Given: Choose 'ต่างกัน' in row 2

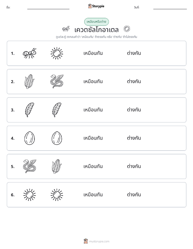Looking at the screenshot, I should coord(134,81).
